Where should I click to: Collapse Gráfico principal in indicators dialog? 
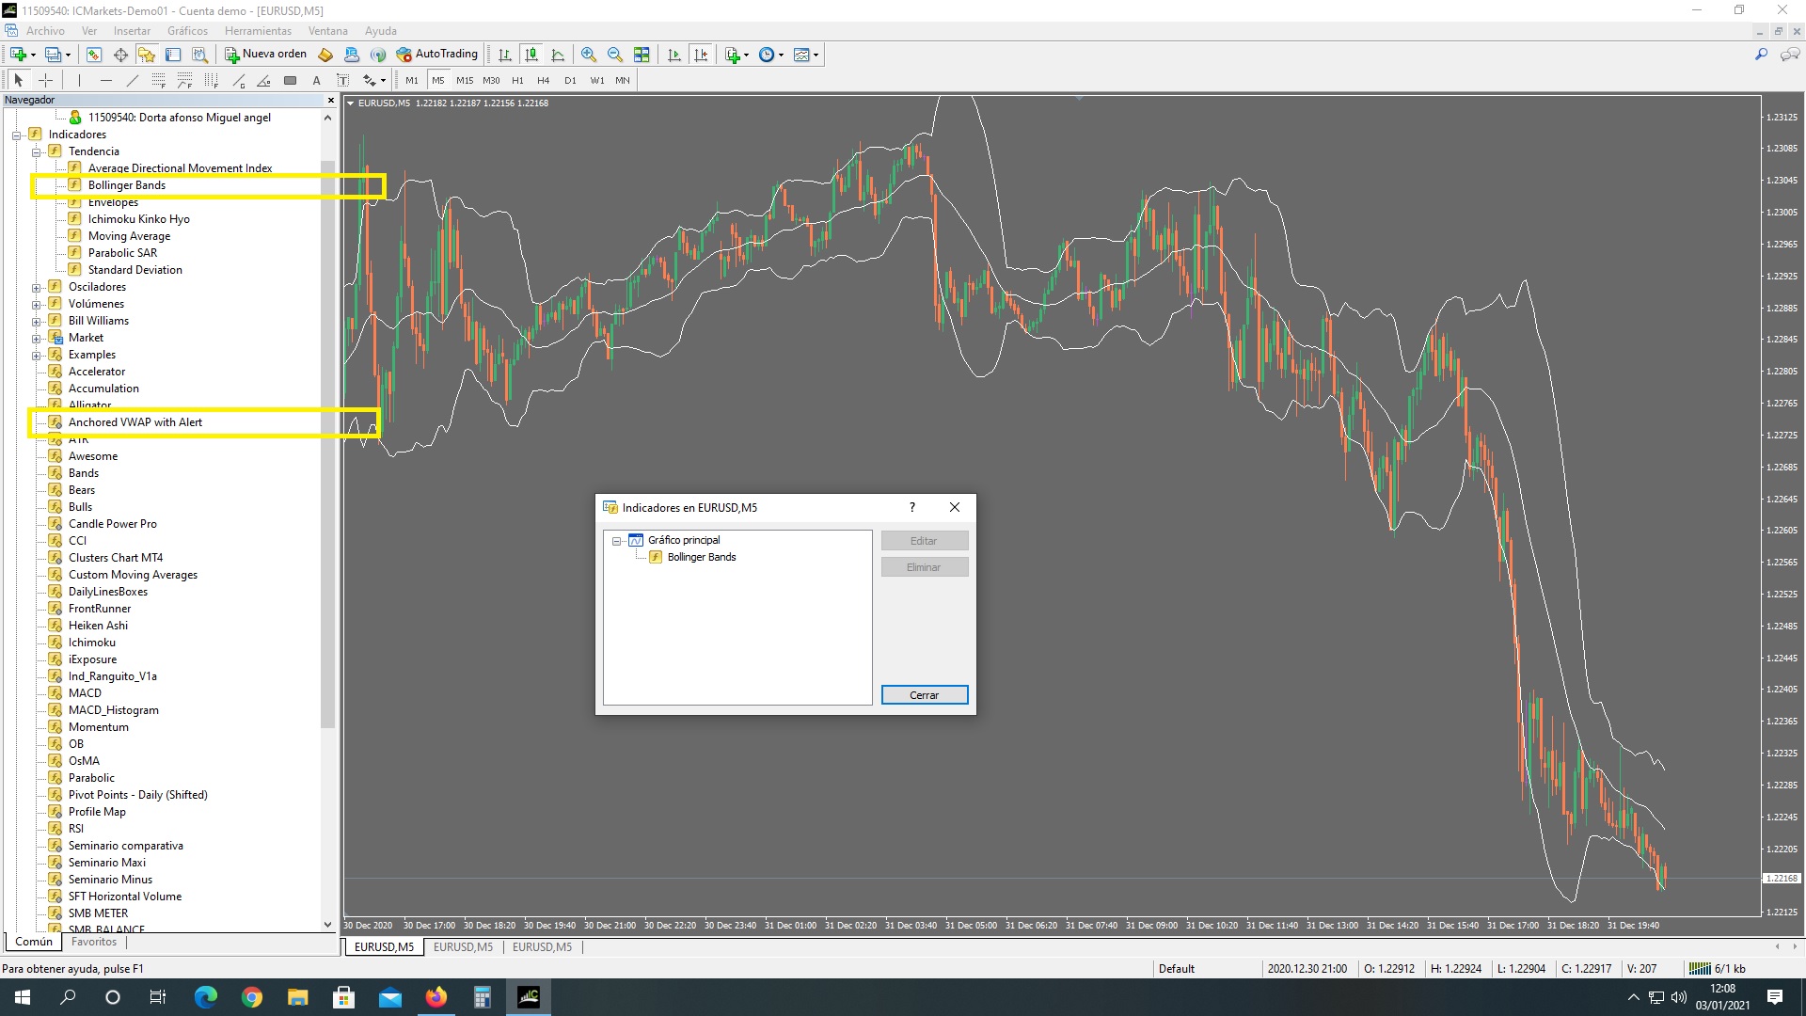pos(617,541)
